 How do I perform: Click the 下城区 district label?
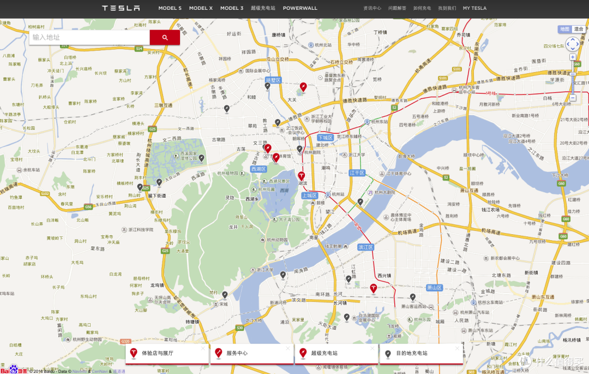coord(325,138)
